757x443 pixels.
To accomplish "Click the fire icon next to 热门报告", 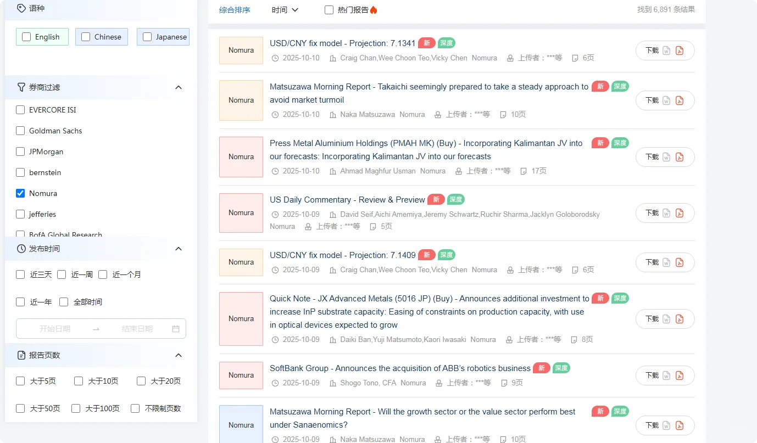I will [374, 10].
